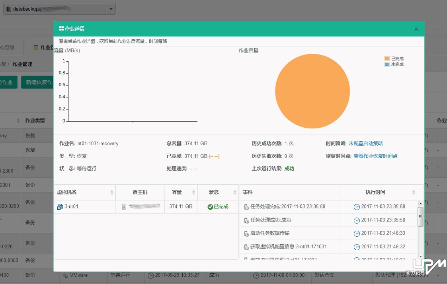Click clock icon beside 2017-11-03 21:46:33
This screenshot has height=284, width=447.
point(357,233)
